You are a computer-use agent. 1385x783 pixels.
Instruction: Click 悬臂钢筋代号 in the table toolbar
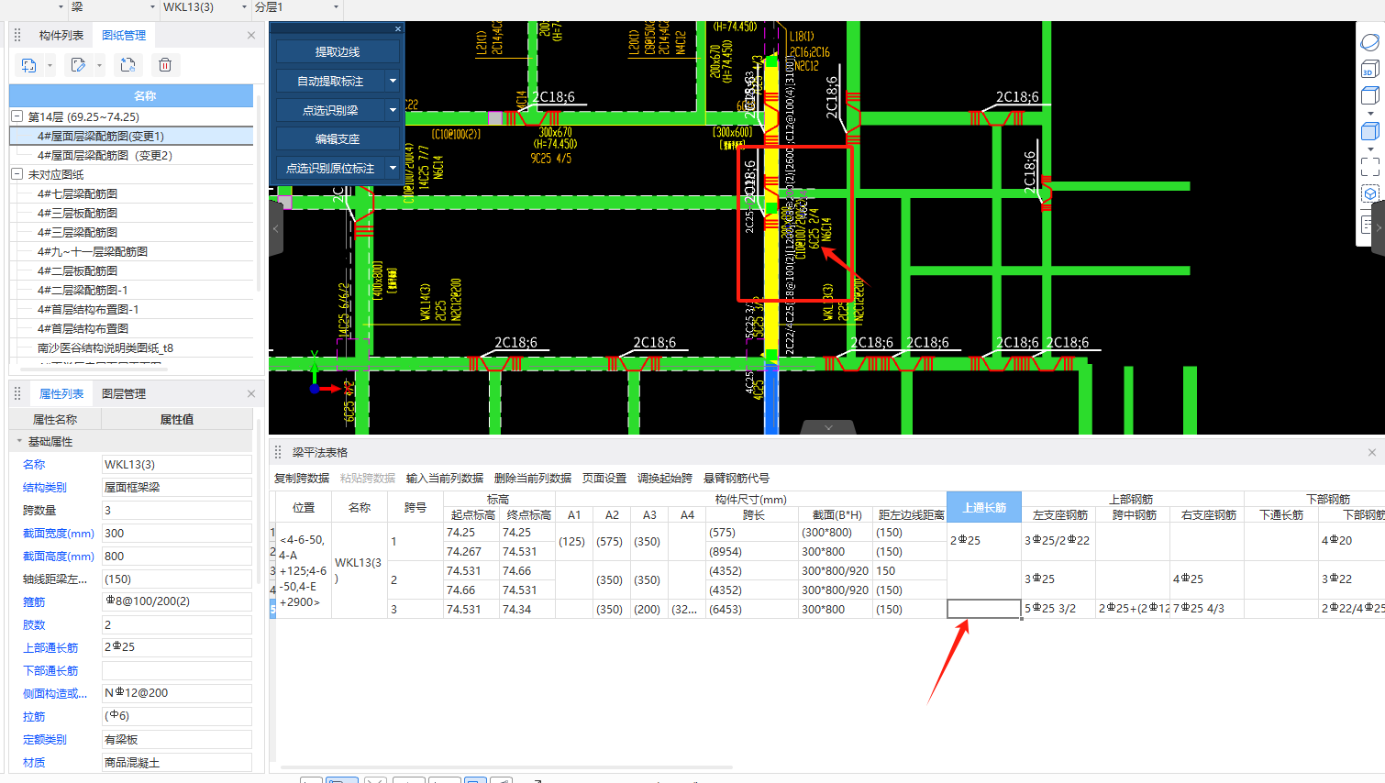click(x=737, y=479)
